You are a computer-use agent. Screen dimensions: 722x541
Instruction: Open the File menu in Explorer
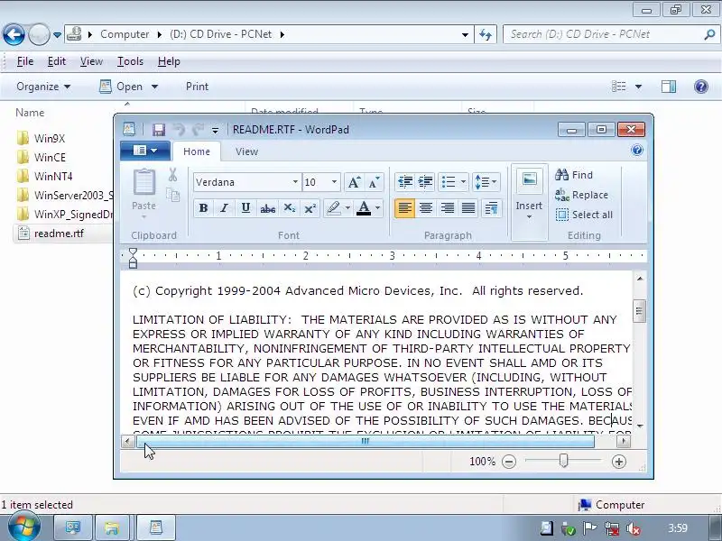click(25, 61)
